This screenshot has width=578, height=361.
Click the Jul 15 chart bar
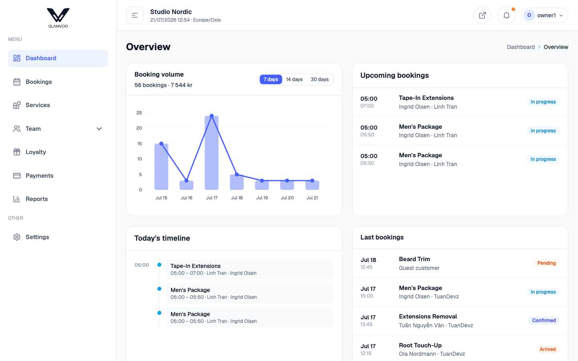[161, 166]
